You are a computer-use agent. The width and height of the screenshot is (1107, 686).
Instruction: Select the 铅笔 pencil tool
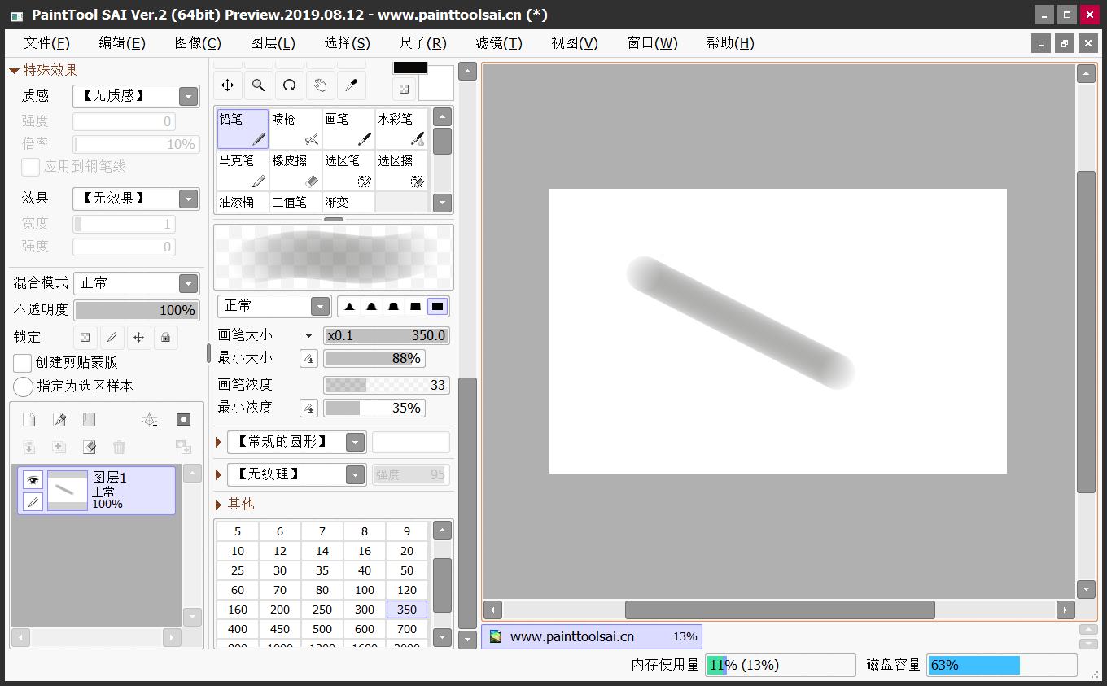coord(243,129)
